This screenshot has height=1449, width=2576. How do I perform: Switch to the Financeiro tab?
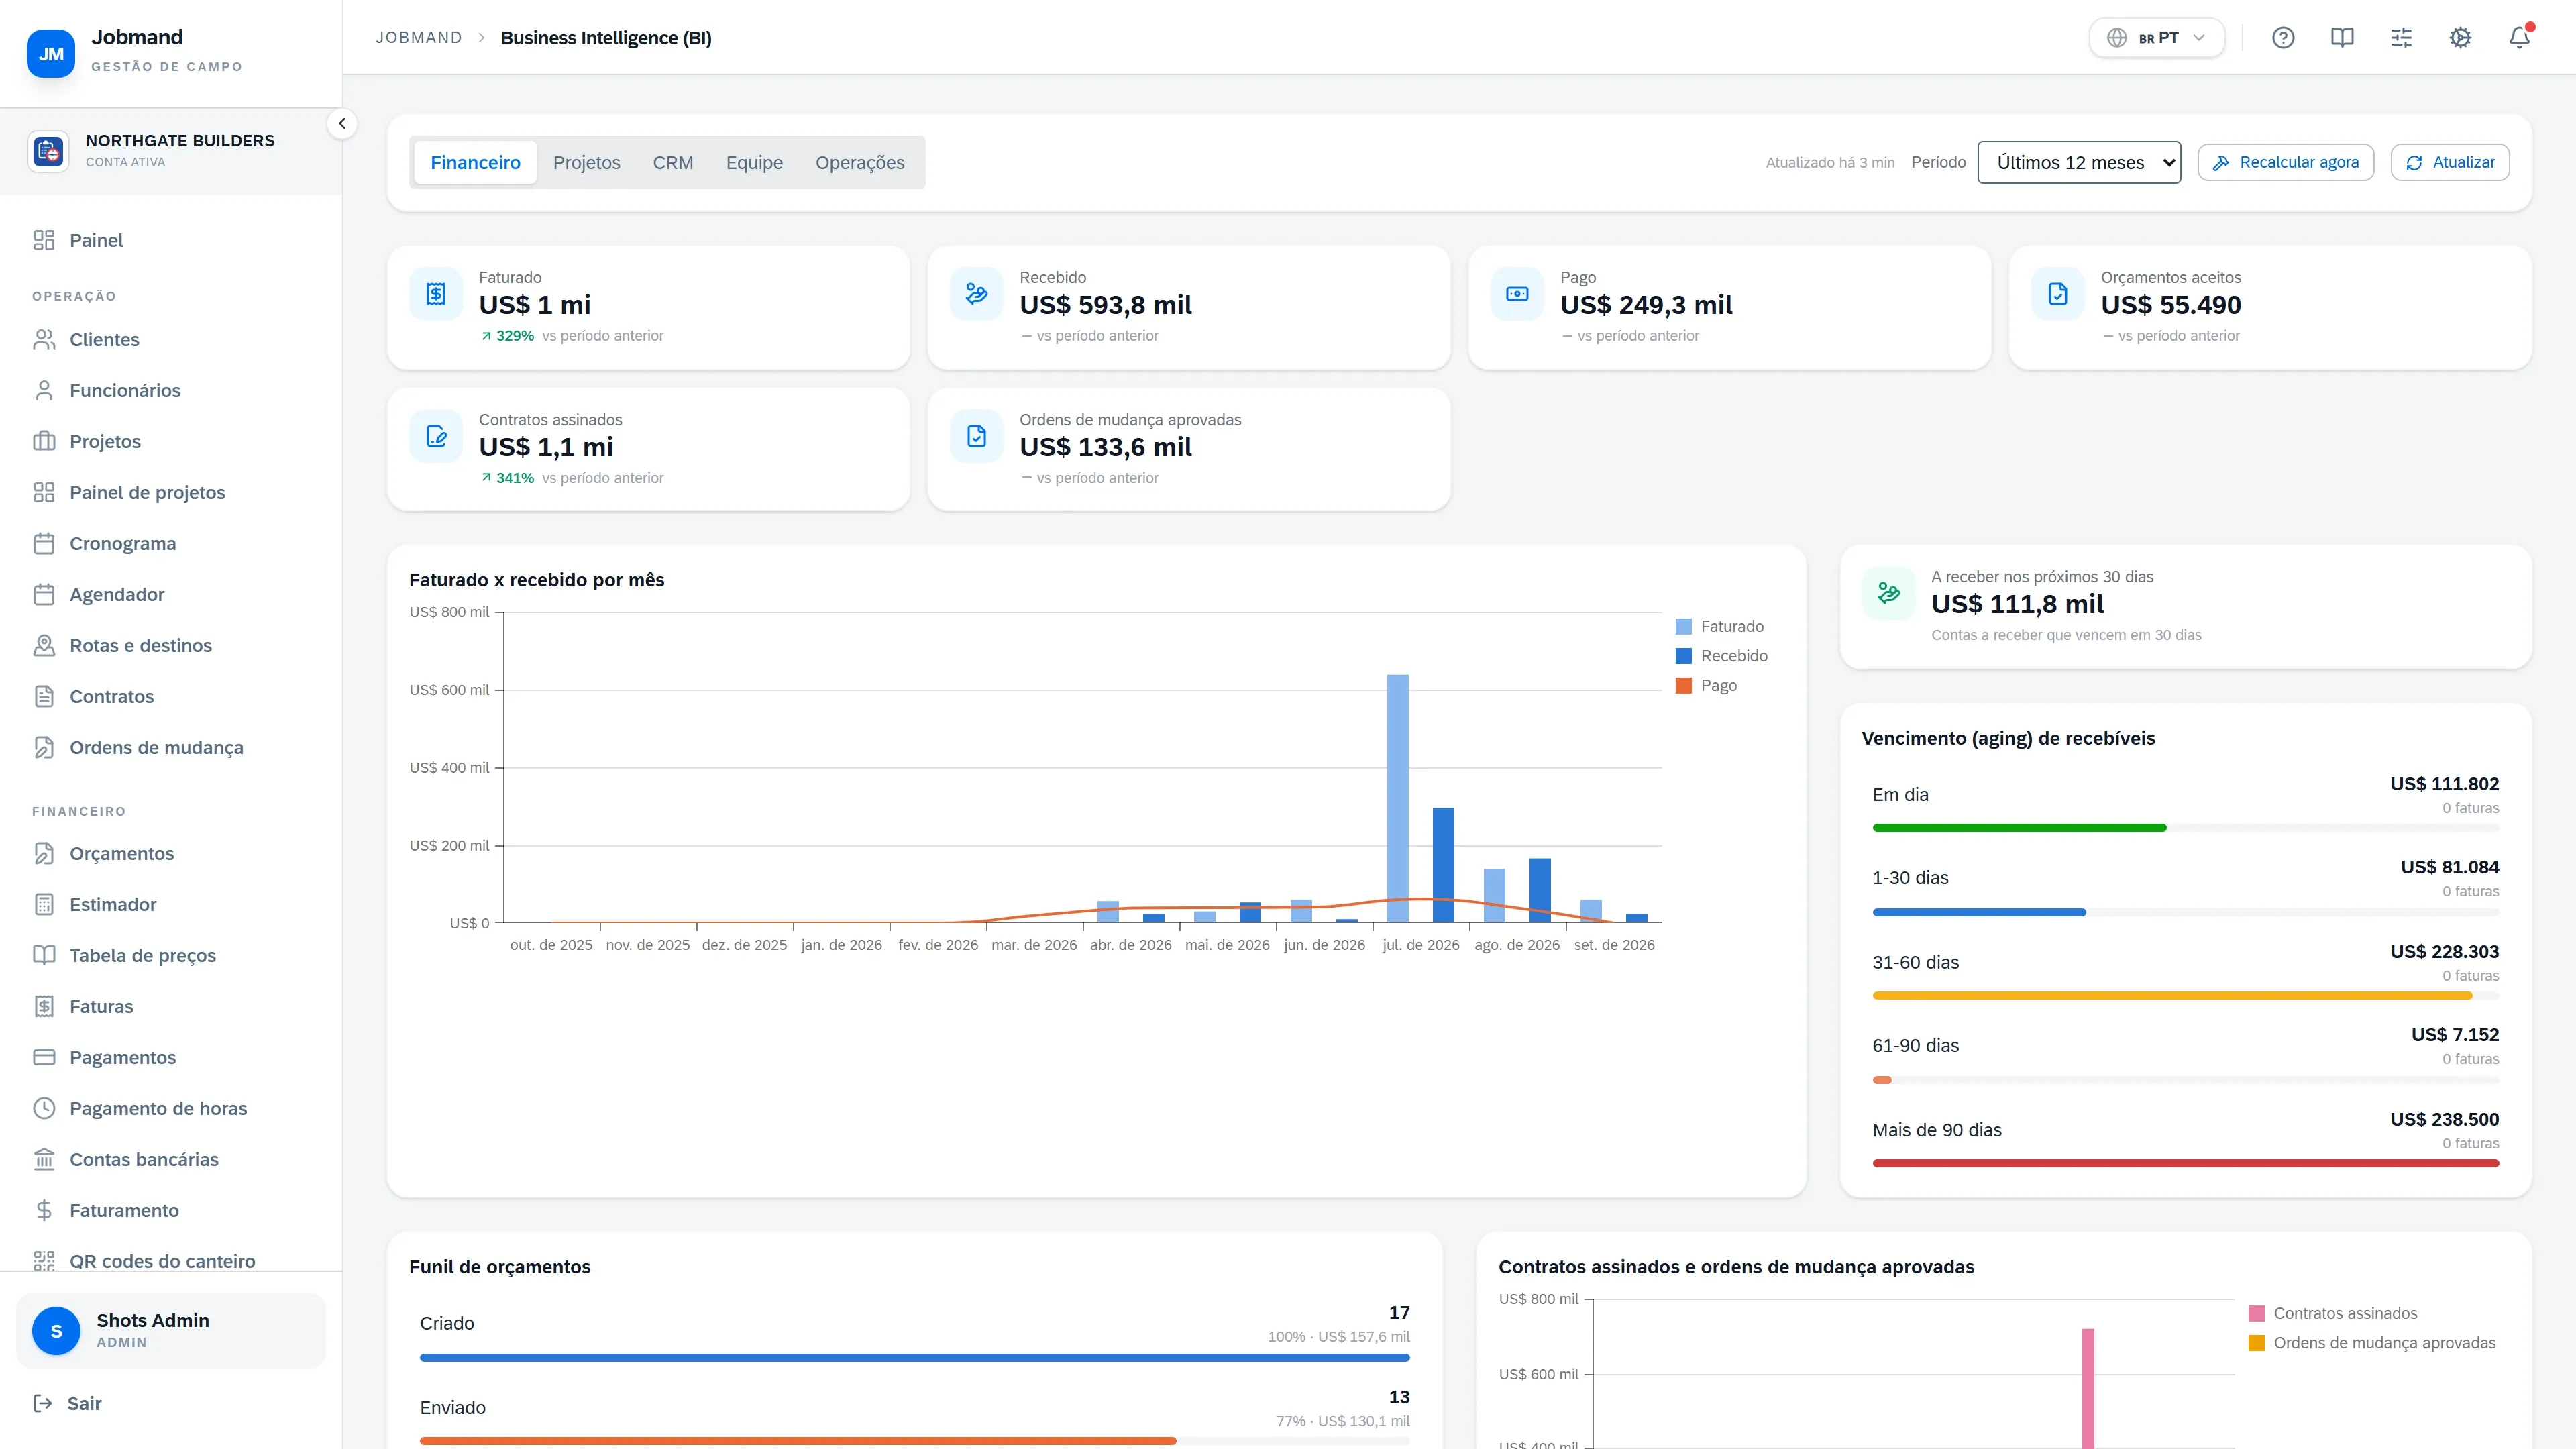(x=475, y=162)
